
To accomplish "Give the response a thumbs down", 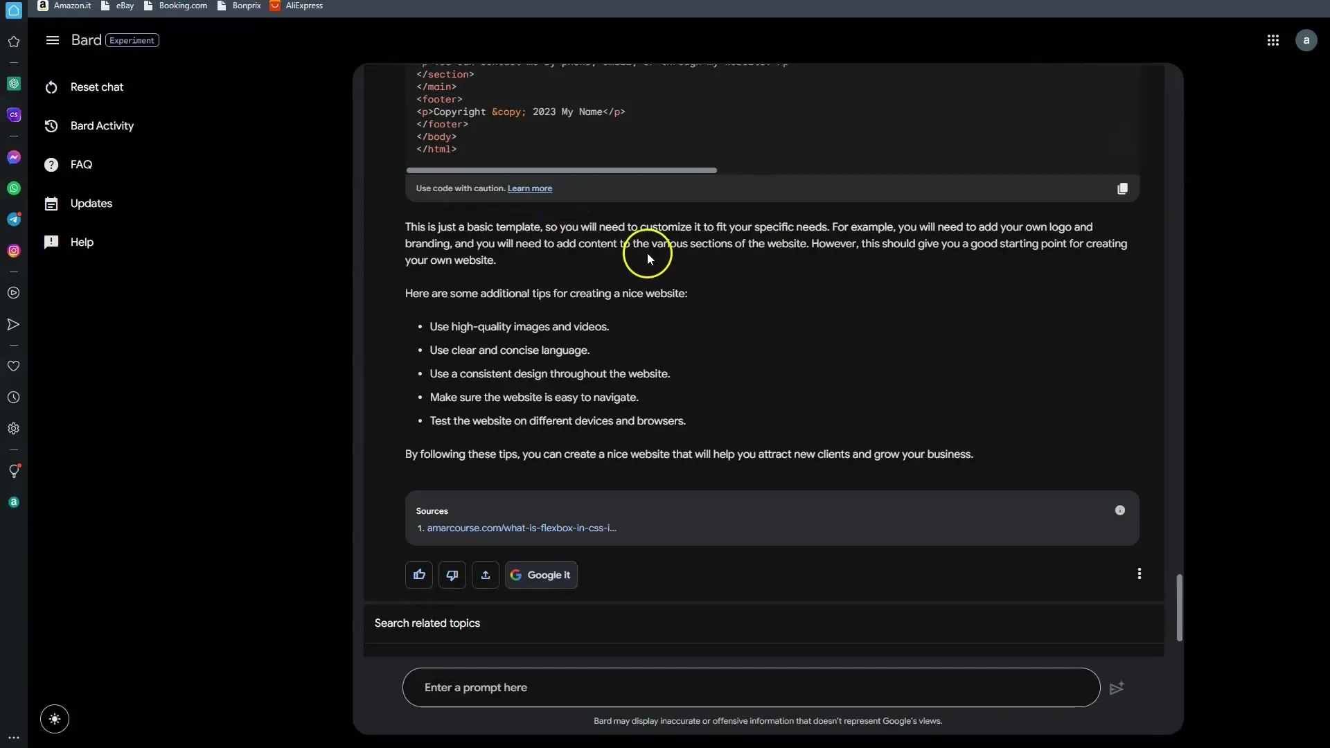I will pos(452,575).
